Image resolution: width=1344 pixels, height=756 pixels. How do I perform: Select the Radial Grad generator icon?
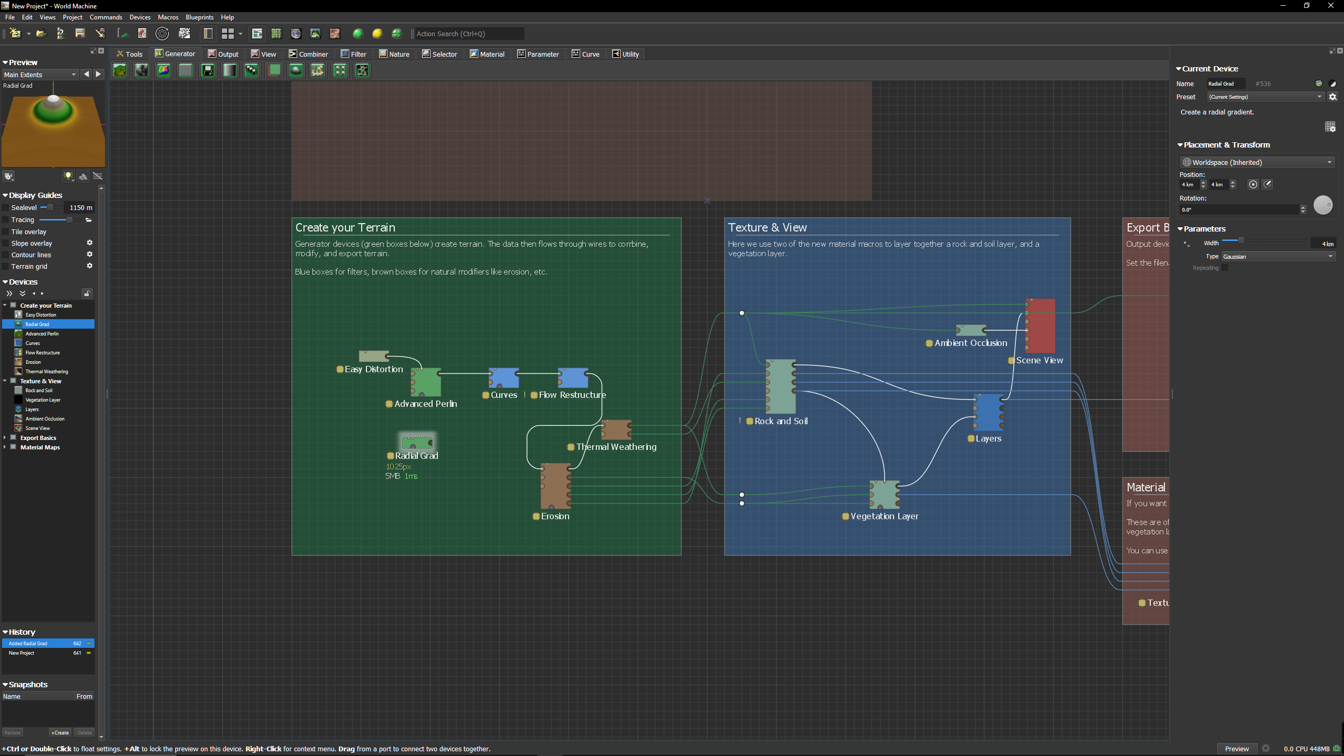[x=296, y=70]
